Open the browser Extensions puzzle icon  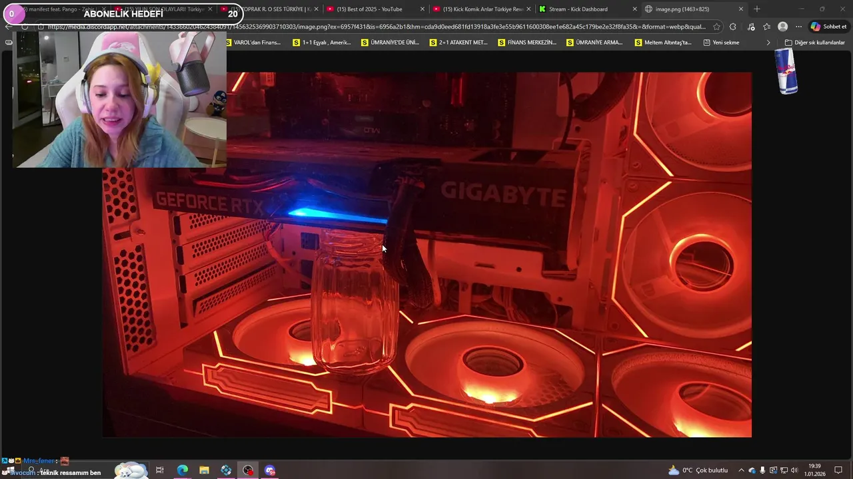click(x=733, y=27)
